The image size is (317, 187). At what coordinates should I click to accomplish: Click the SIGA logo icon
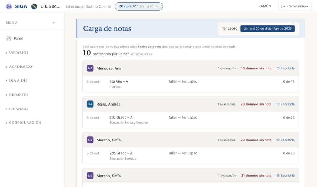[x=9, y=6]
